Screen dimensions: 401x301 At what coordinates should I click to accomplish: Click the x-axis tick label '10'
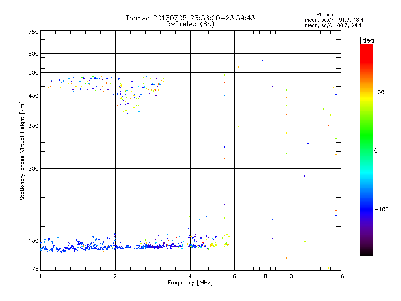point(290,276)
